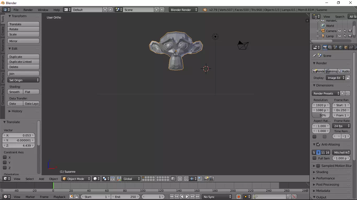Toggle the 3D manipulator axes icon

pos(119,179)
